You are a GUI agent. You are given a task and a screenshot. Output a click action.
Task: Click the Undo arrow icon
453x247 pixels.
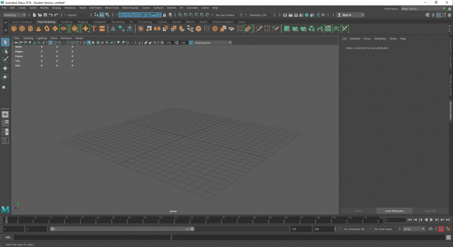coord(51,15)
